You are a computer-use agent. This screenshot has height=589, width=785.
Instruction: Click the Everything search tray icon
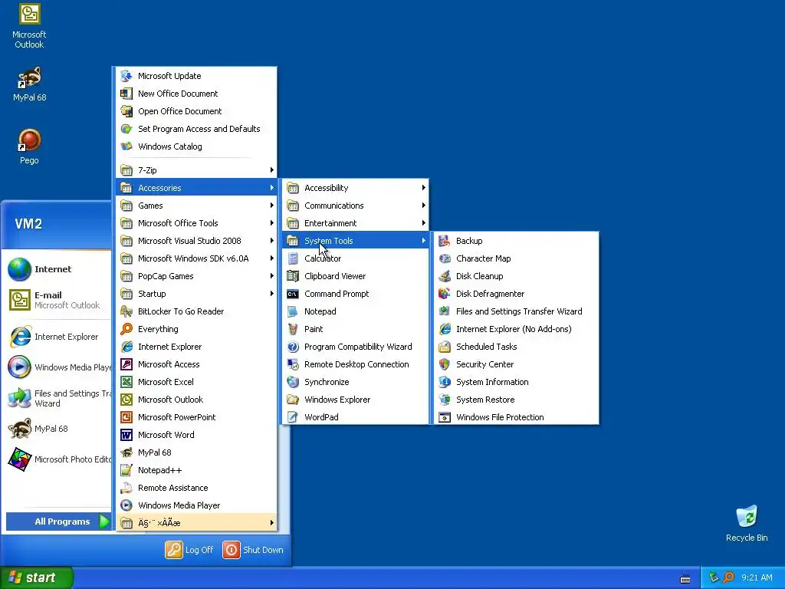point(728,577)
